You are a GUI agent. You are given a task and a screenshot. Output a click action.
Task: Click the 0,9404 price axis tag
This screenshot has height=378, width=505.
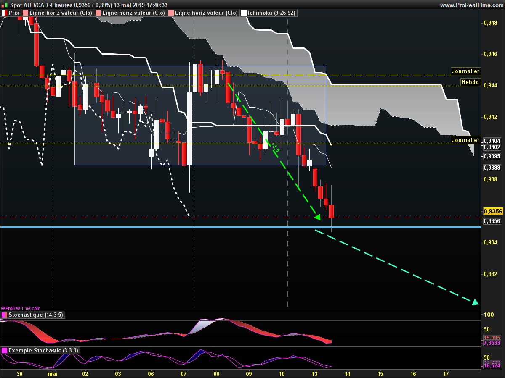coord(492,141)
